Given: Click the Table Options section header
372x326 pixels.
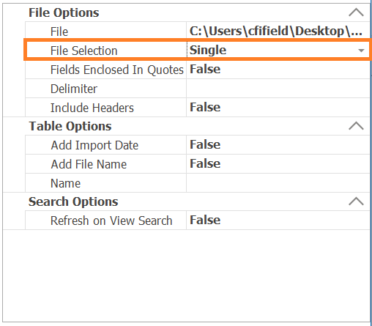Looking at the screenshot, I should pos(70,126).
